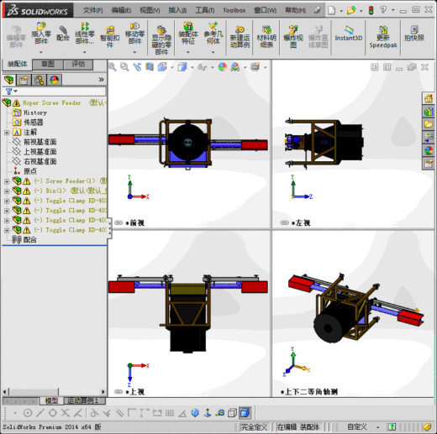
Task: Click Exploded View (爆炸视图) tool
Action: point(293,37)
